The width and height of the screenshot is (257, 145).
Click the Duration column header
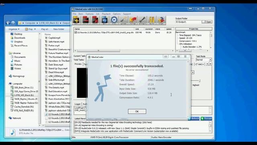pyautogui.click(x=149, y=29)
